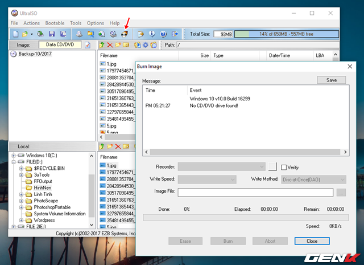364x265 pixels.
Task: Expand the PhotoshopPortable folder node
Action: pos(21,207)
